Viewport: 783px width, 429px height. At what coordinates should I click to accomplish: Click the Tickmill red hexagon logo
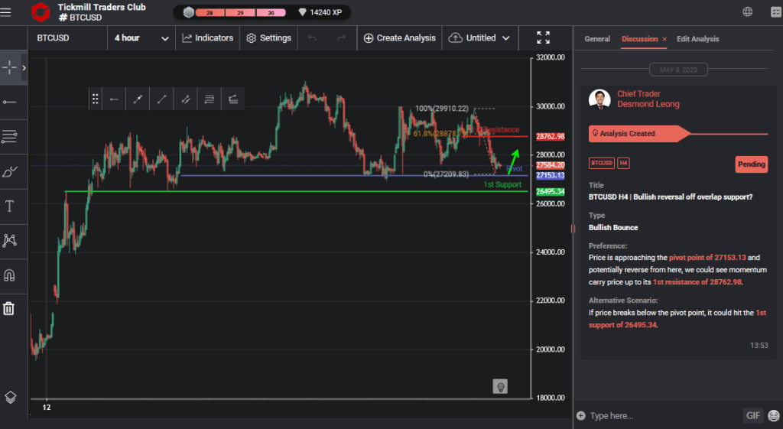click(41, 12)
